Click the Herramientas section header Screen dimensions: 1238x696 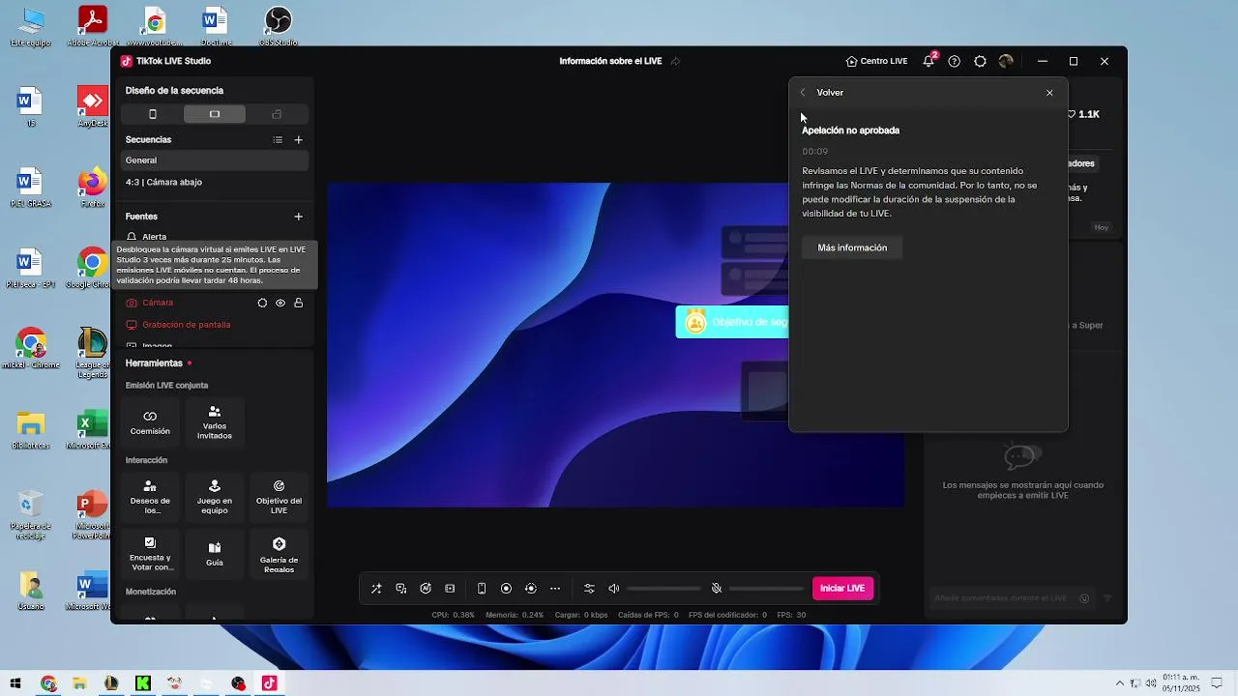pyautogui.click(x=154, y=363)
